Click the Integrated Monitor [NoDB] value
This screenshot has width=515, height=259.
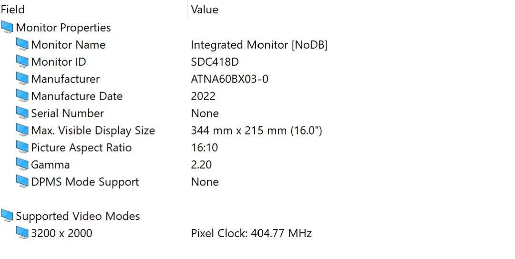[x=259, y=45]
